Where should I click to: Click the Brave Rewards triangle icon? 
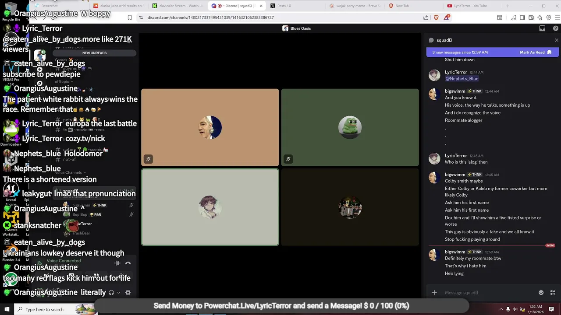pyautogui.click(x=447, y=17)
